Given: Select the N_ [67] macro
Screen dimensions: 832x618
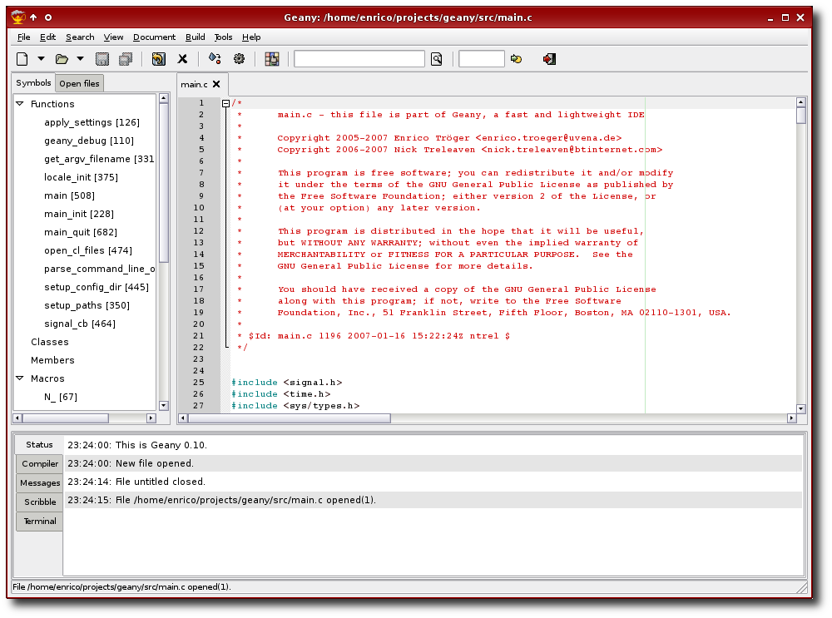Looking at the screenshot, I should pyautogui.click(x=61, y=397).
